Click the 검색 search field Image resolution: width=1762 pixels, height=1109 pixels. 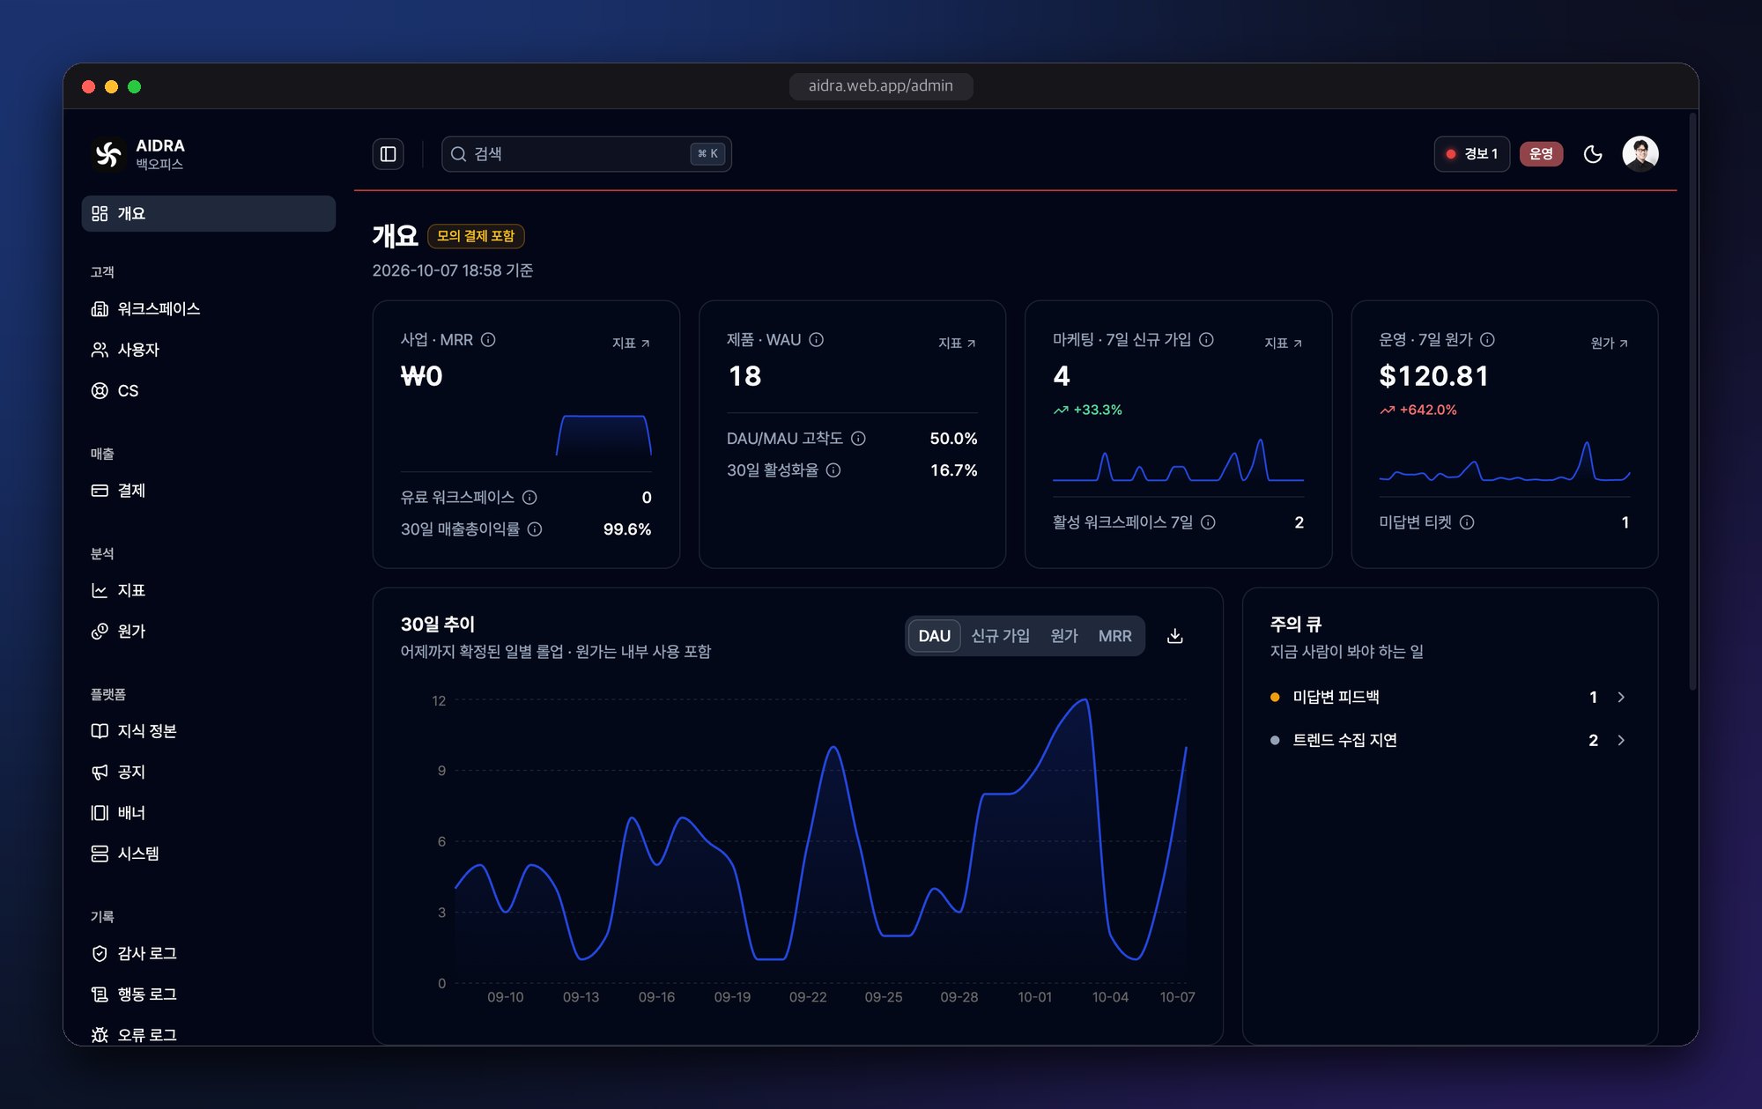586,154
